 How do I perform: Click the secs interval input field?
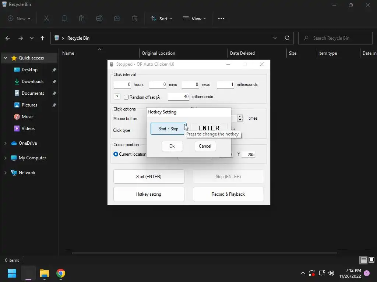pyautogui.click(x=190, y=84)
